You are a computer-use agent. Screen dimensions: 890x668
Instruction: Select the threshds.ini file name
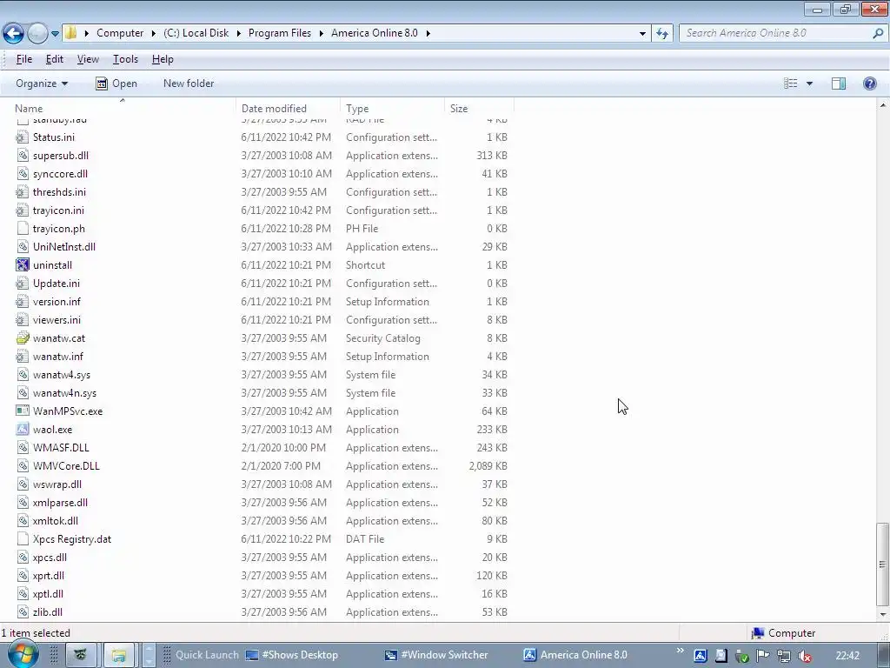coord(60,192)
